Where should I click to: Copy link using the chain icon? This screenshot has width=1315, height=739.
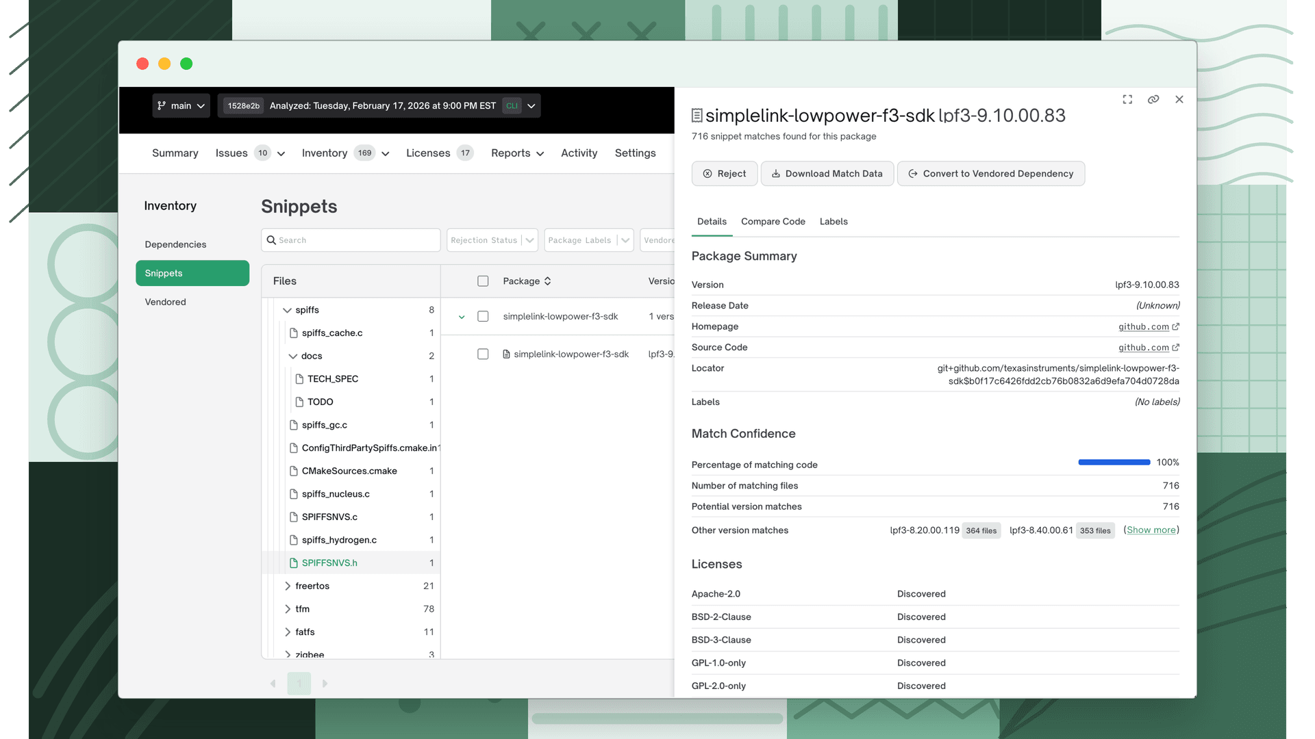tap(1153, 99)
